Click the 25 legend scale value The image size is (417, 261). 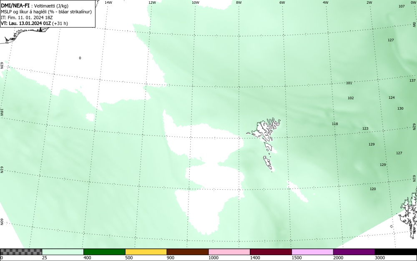(45, 258)
